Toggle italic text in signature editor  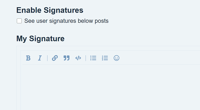(40, 58)
